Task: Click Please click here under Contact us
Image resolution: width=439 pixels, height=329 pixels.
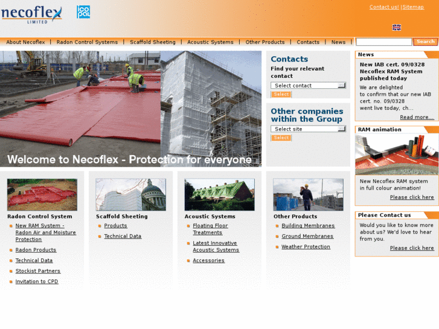Action: point(412,248)
